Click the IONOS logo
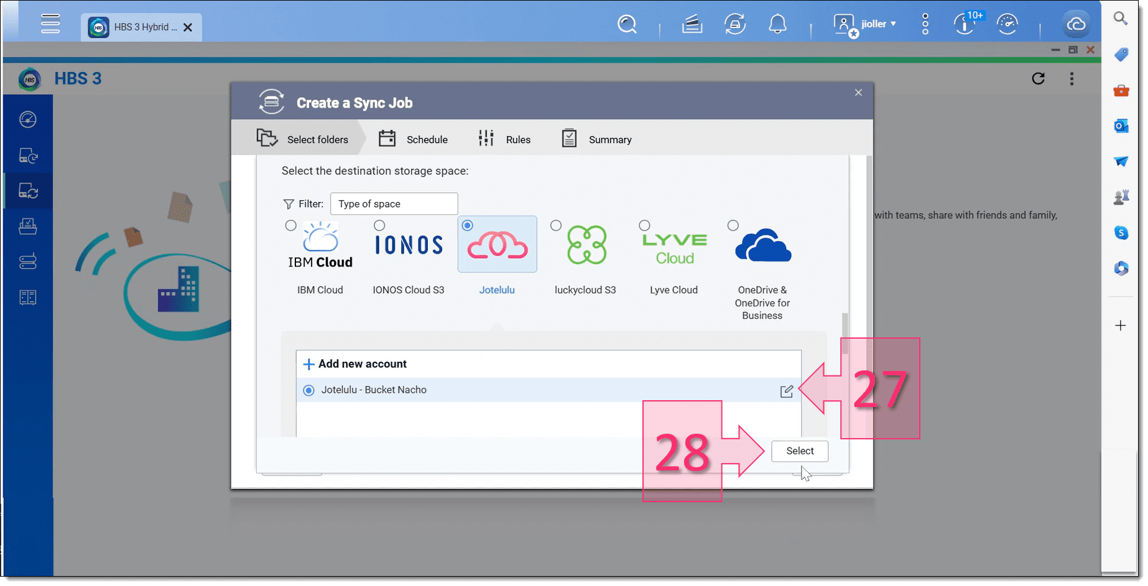This screenshot has width=1148, height=586. (409, 245)
